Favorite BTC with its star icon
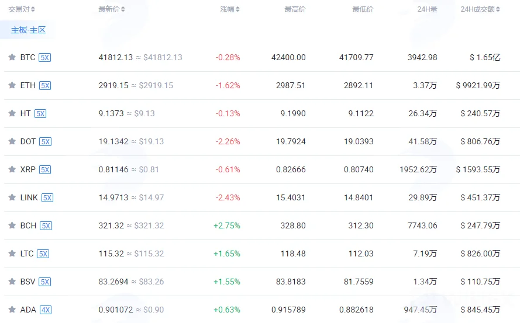Viewport: 520px width, 323px height. click(12, 57)
